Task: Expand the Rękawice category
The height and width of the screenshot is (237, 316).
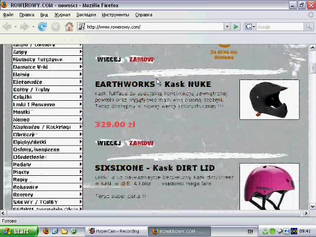Action: coord(47,187)
